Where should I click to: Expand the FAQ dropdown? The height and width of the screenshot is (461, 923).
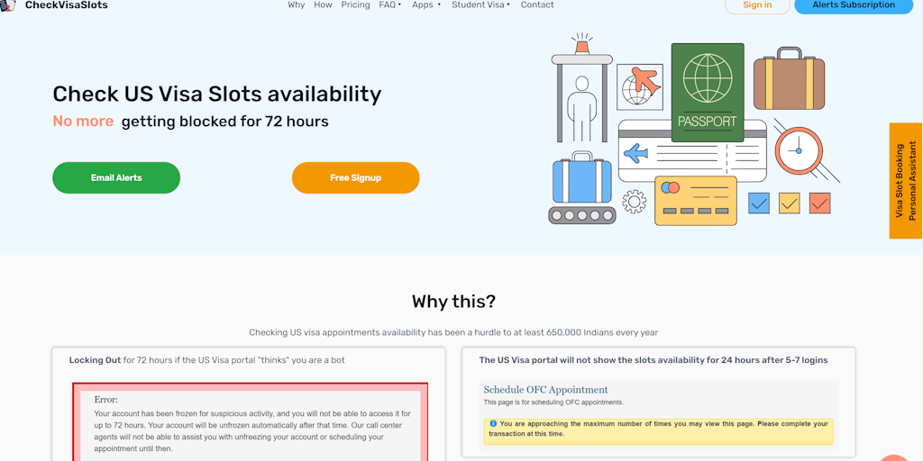point(389,5)
